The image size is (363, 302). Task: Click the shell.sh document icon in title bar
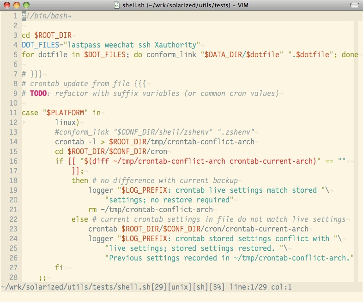point(117,5)
